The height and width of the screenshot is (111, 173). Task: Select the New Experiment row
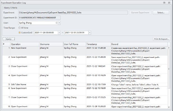click(x=85, y=51)
